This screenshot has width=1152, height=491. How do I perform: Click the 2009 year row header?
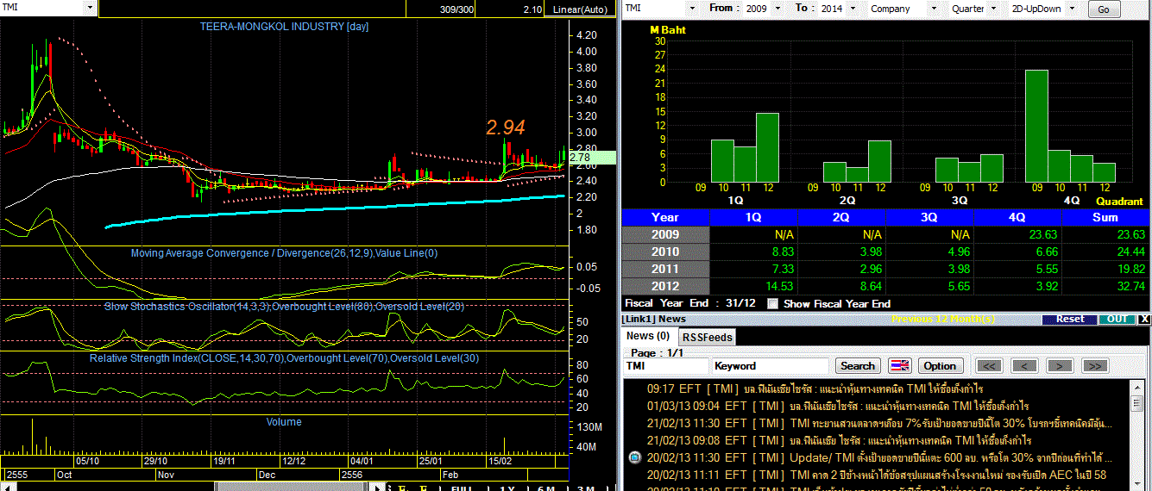click(x=665, y=234)
